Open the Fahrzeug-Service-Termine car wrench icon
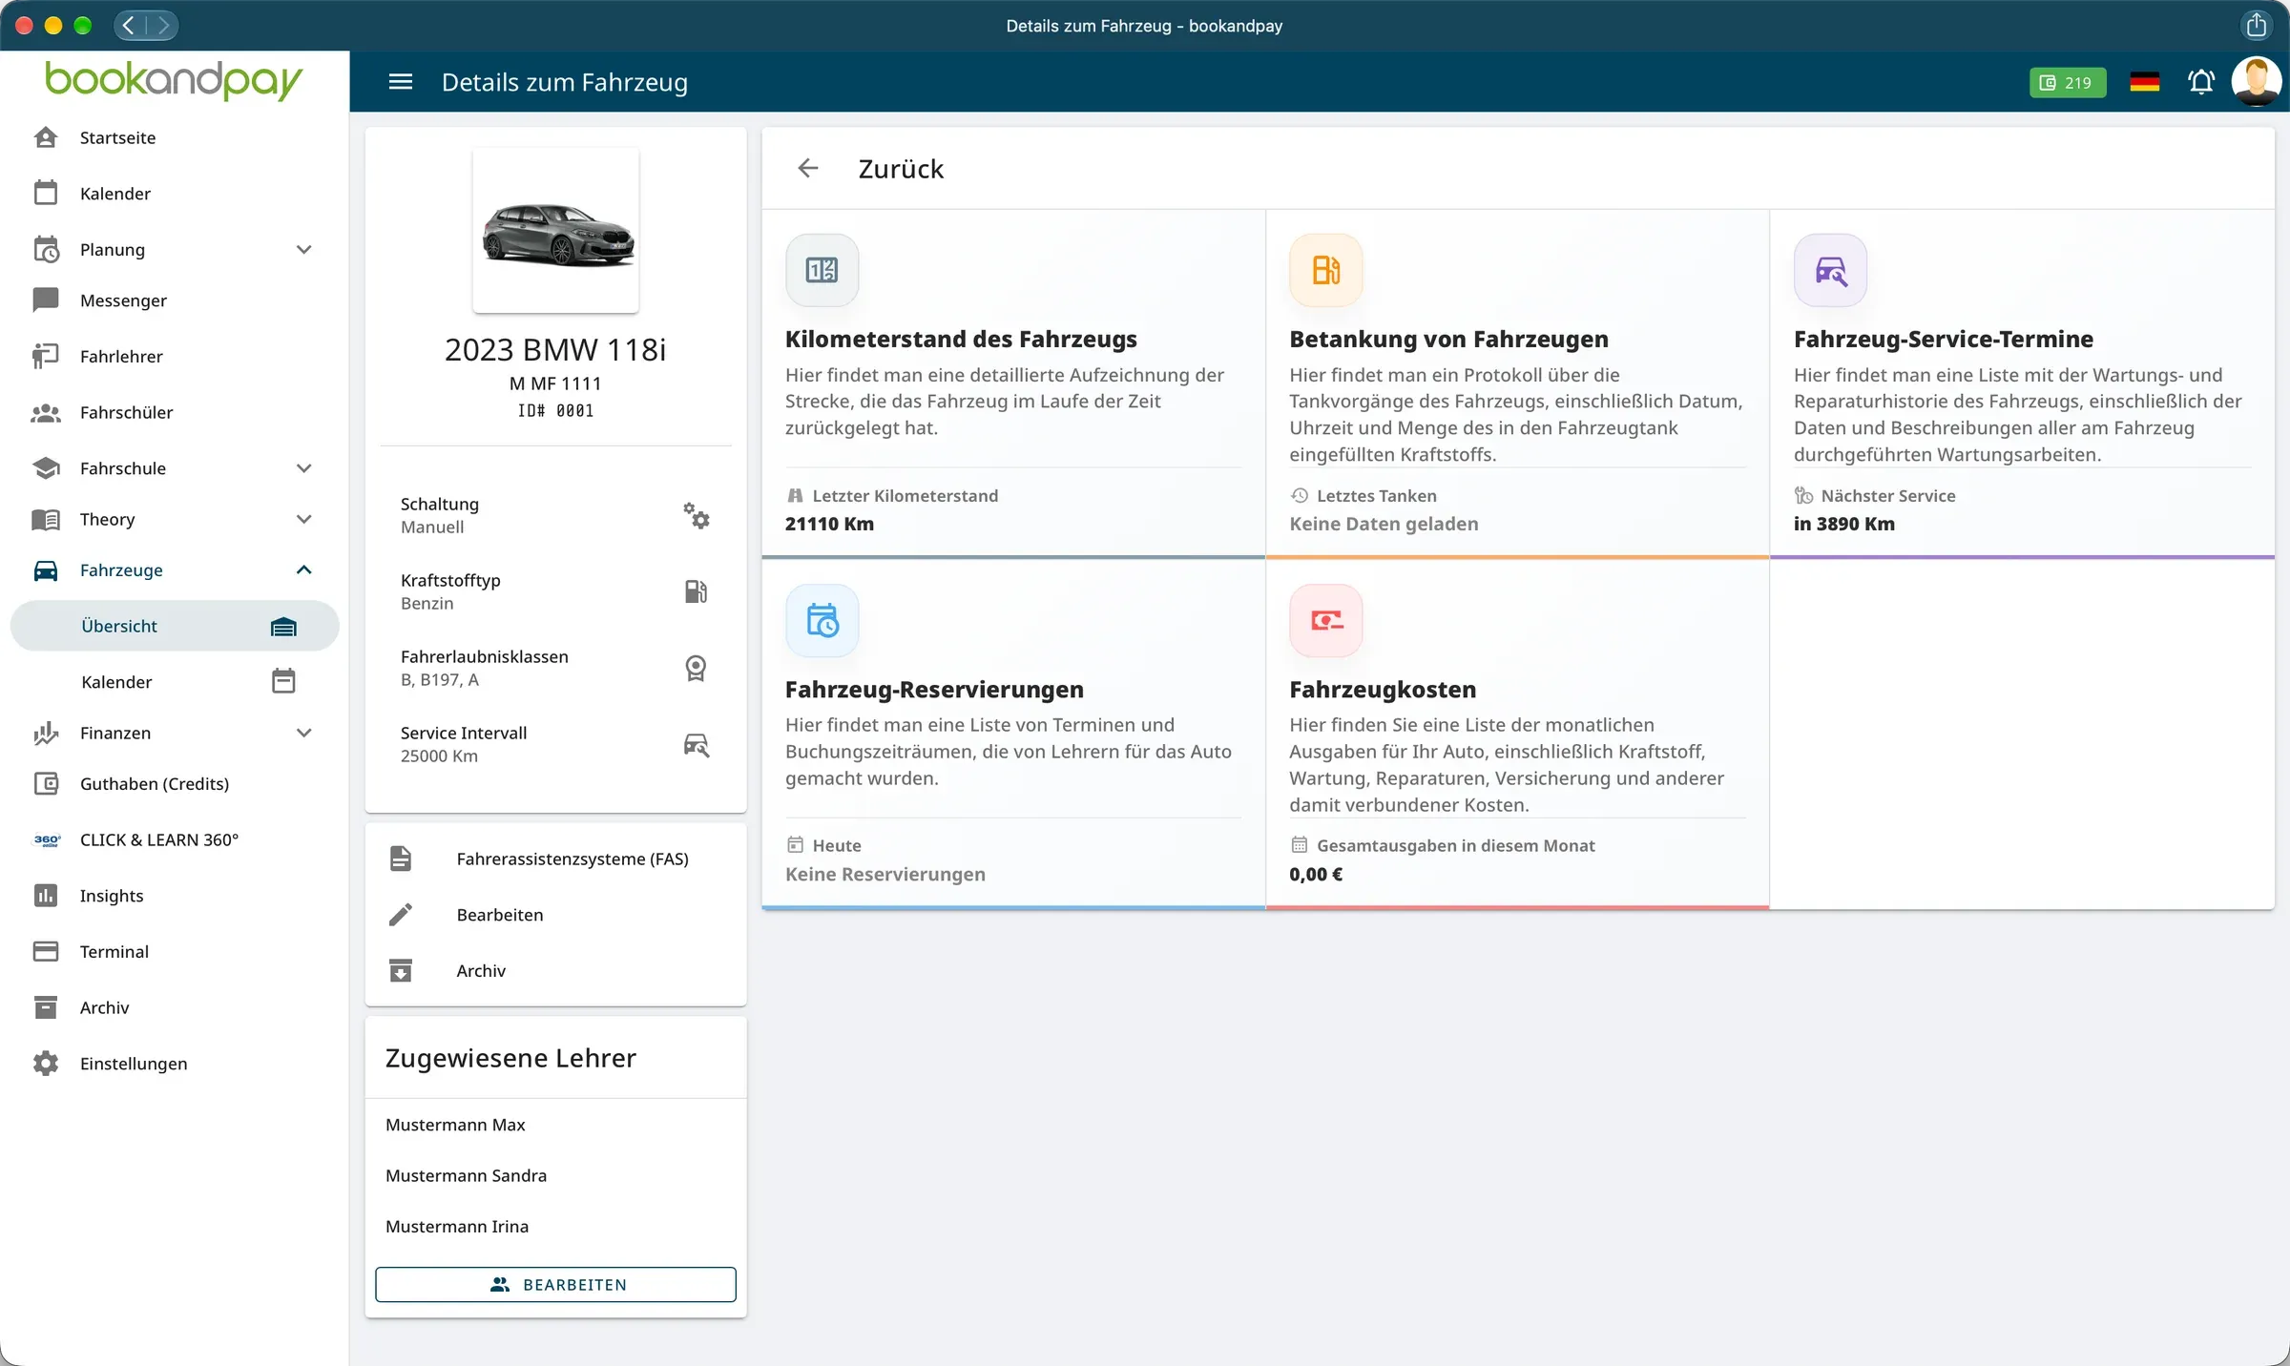This screenshot has width=2290, height=1366. 1830,270
